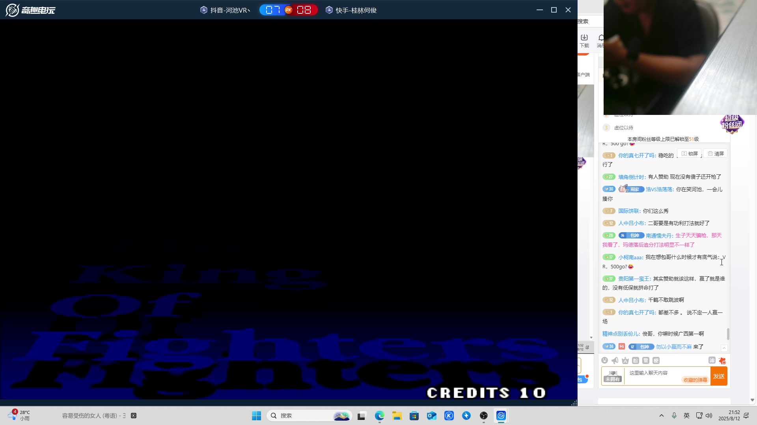Click the 雨家 badge next to 浩VS浩荡荡

point(631,189)
